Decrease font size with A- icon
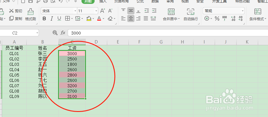The image size is (268, 117). coord(110,11)
